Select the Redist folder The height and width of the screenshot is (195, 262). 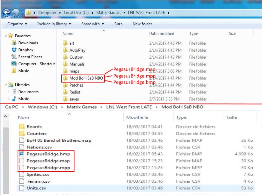75,92
